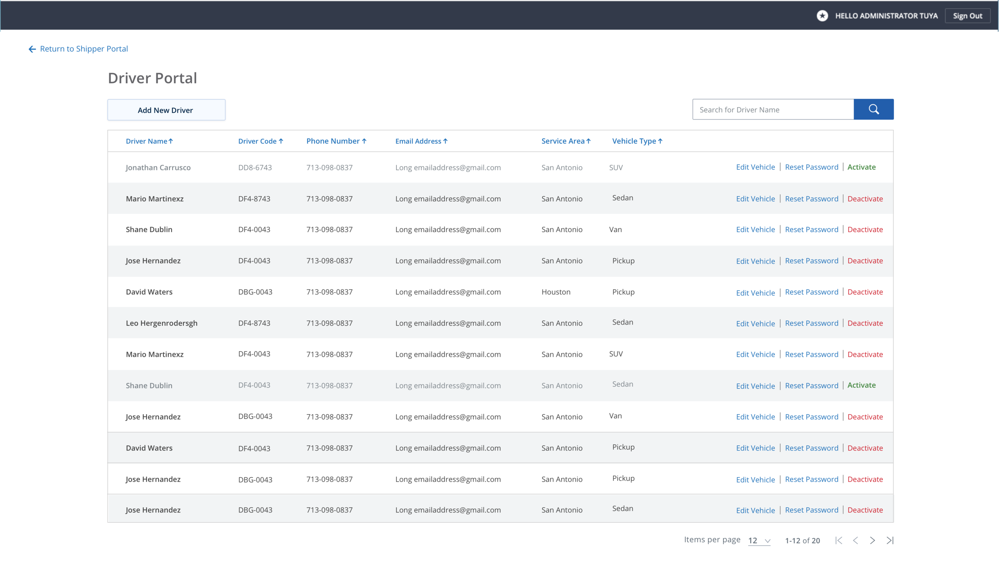
Task: Click sort arrow beside Email Address header
Action: click(446, 141)
